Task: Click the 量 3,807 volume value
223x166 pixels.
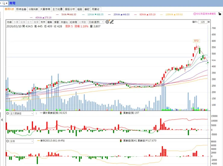Action: (95, 26)
